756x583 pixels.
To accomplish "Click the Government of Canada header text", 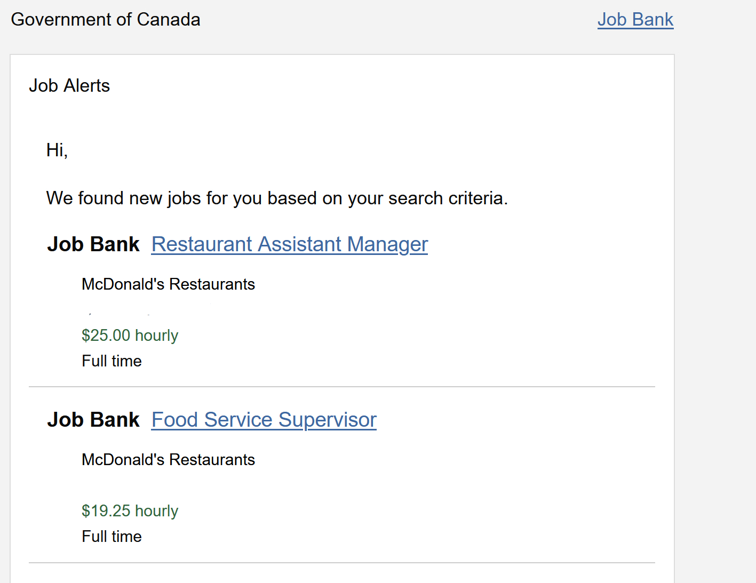I will point(106,20).
